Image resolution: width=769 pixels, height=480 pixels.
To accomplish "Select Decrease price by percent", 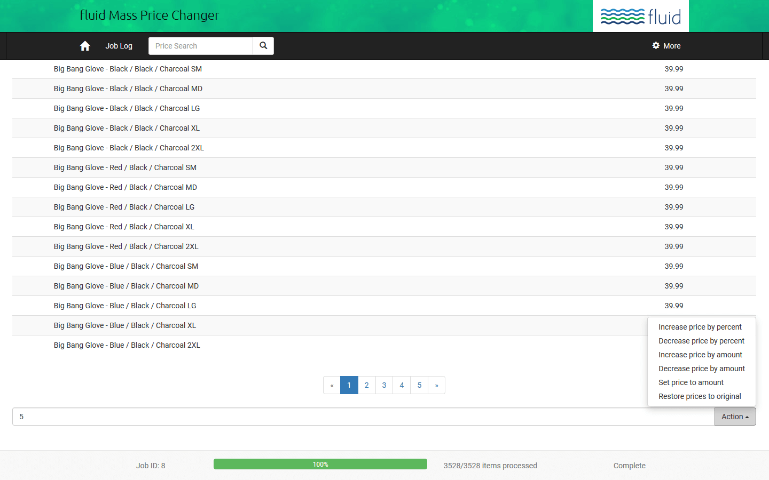I will pos(701,341).
